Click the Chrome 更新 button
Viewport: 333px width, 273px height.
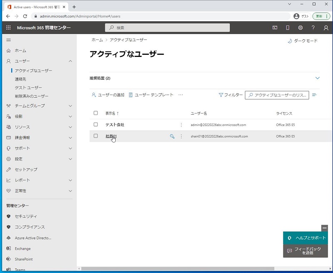(321, 16)
